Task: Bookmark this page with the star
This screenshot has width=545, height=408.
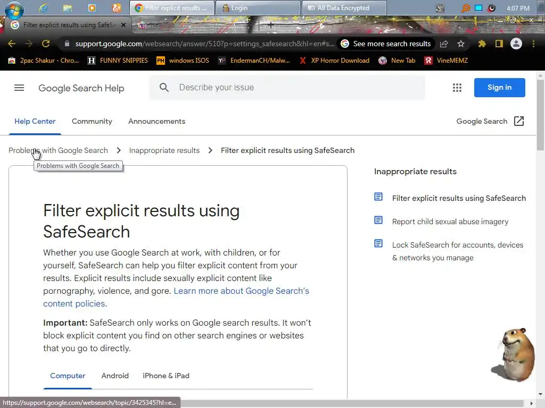Action: pos(461,44)
